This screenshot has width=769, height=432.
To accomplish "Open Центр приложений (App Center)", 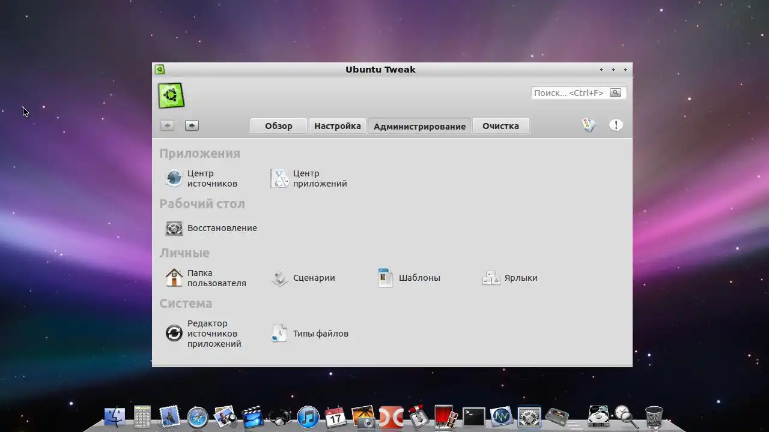I will [x=309, y=179].
